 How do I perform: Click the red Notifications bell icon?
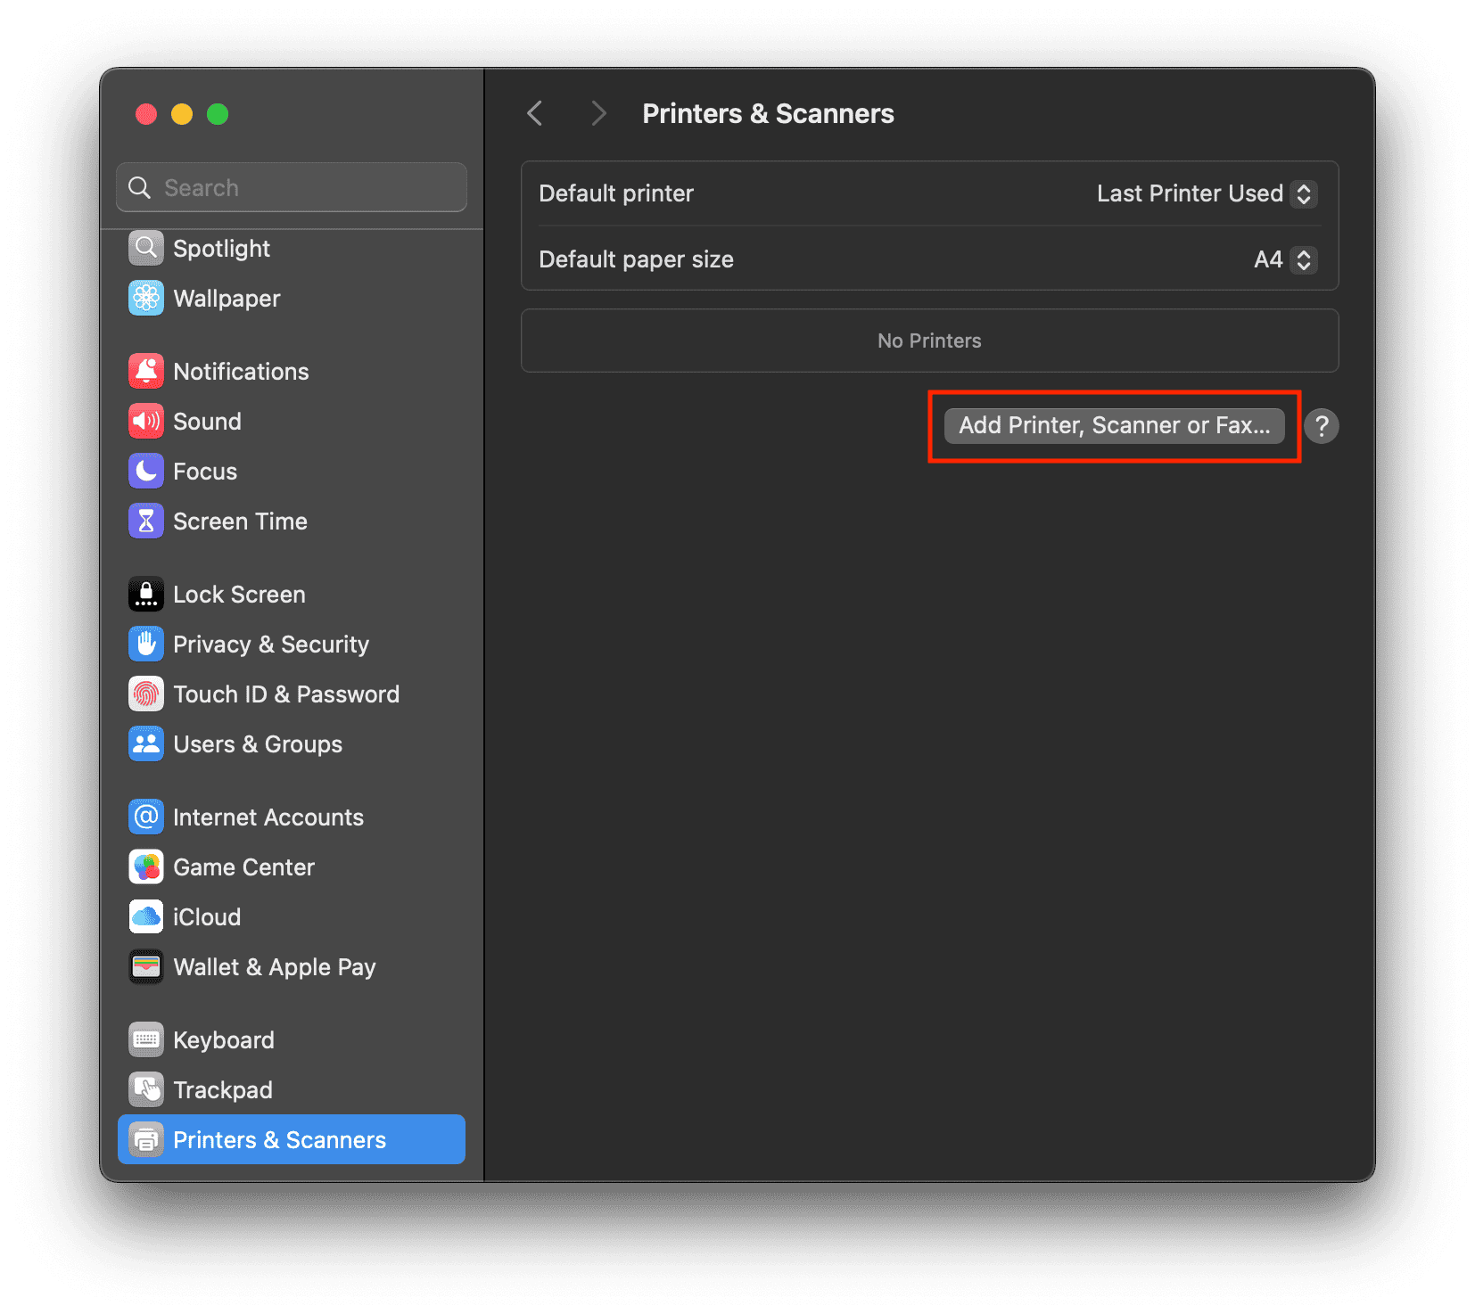pos(146,372)
